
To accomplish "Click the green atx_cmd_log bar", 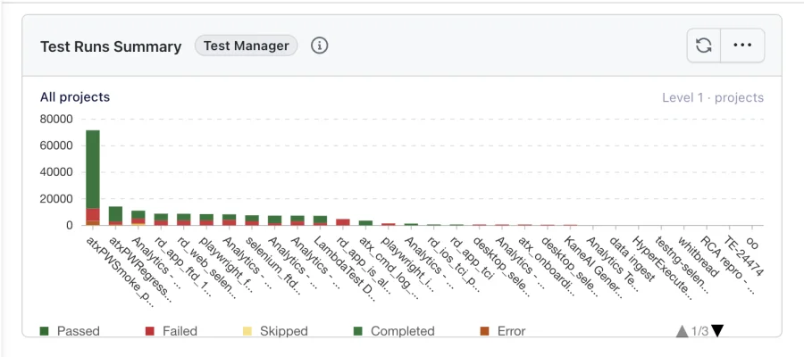I will pyautogui.click(x=365, y=223).
